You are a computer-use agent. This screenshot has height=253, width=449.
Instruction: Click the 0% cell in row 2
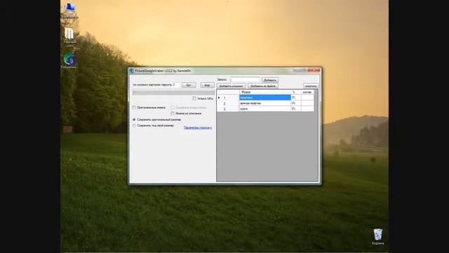tap(296, 103)
